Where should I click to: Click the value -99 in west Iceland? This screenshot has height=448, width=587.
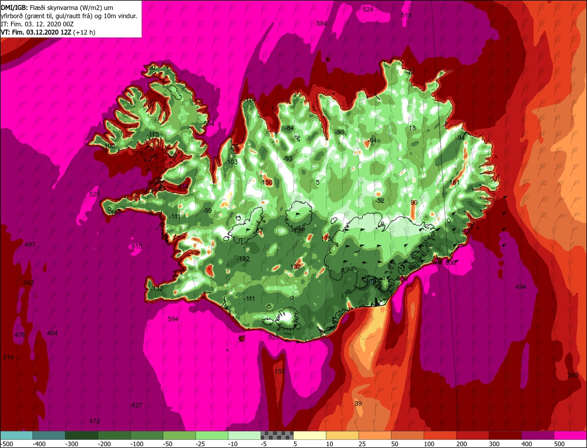click(x=207, y=211)
